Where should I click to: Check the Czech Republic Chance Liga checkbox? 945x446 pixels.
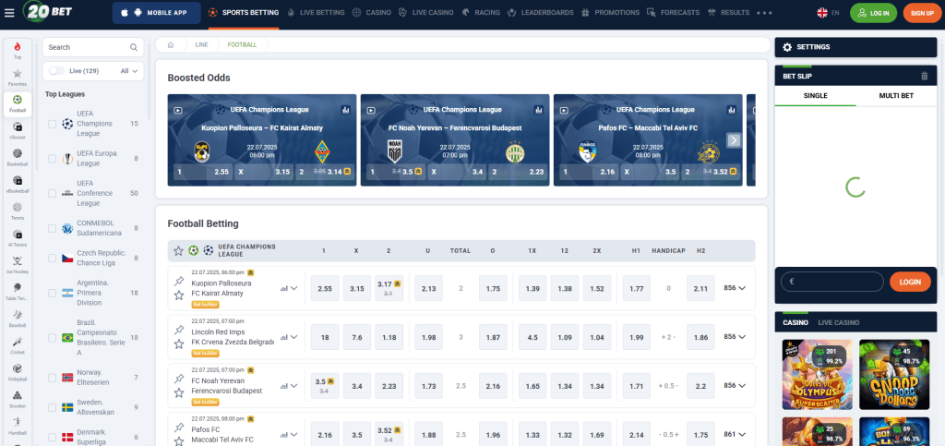click(x=52, y=258)
